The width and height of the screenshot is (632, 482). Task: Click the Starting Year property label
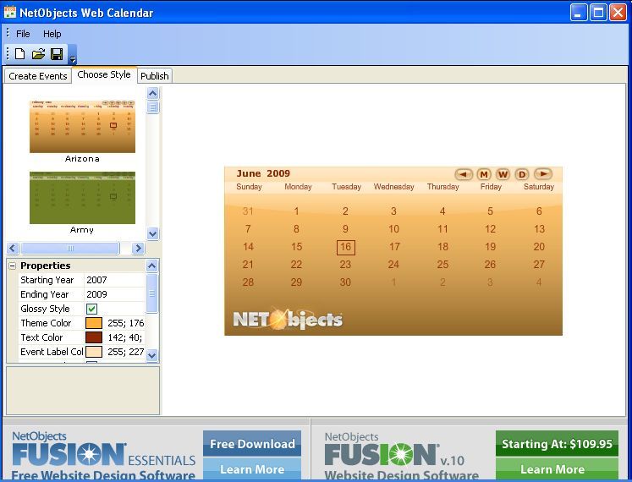click(47, 280)
